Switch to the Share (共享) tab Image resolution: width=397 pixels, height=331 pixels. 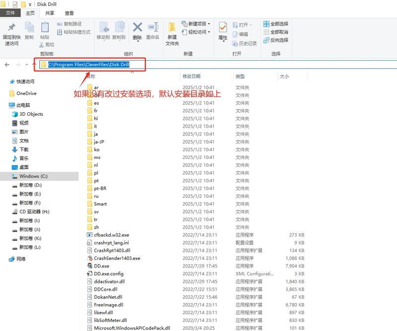click(x=50, y=13)
